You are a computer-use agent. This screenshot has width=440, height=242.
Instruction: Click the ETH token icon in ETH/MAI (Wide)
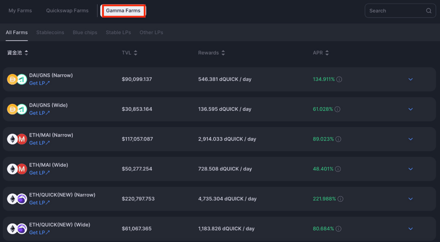[x=12, y=169]
